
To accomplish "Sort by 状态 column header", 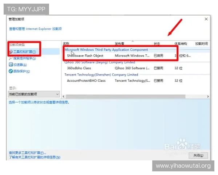I will pos(157,44).
